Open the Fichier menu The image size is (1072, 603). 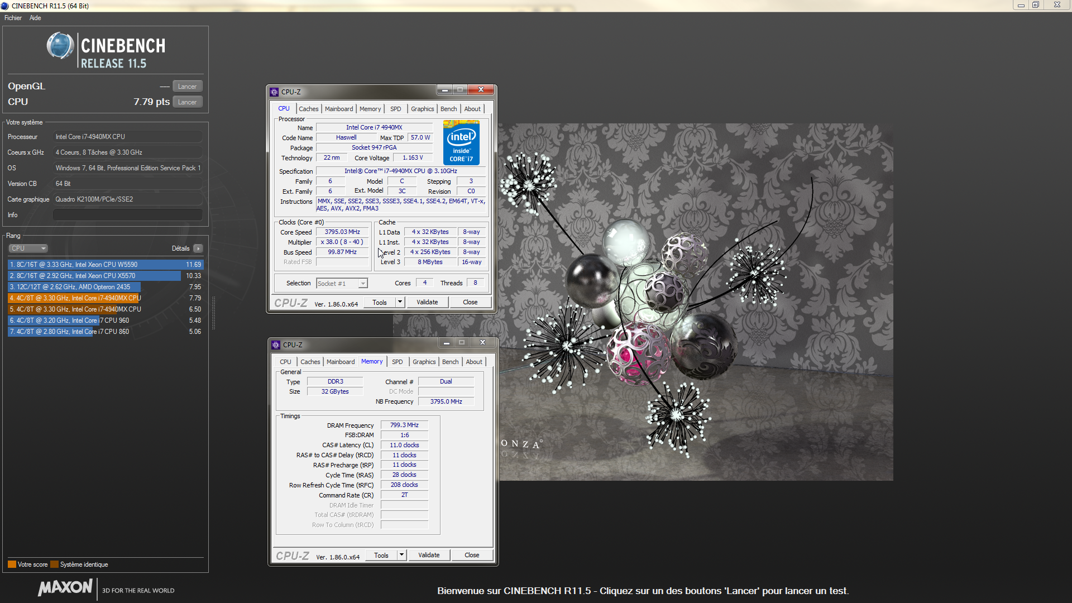coord(13,18)
